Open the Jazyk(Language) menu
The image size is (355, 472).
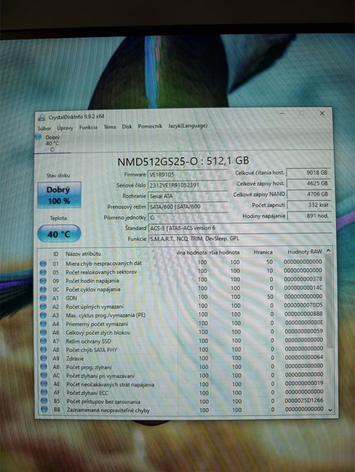point(188,126)
